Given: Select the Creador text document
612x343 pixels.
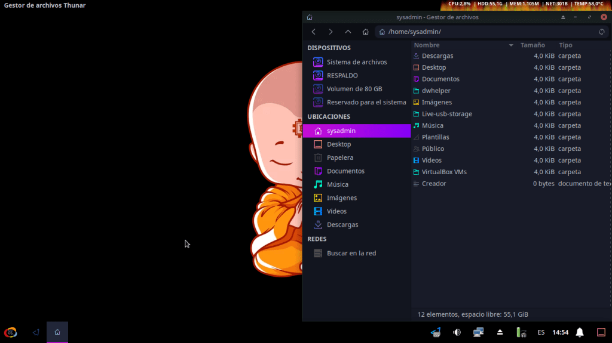Looking at the screenshot, I should tap(434, 184).
